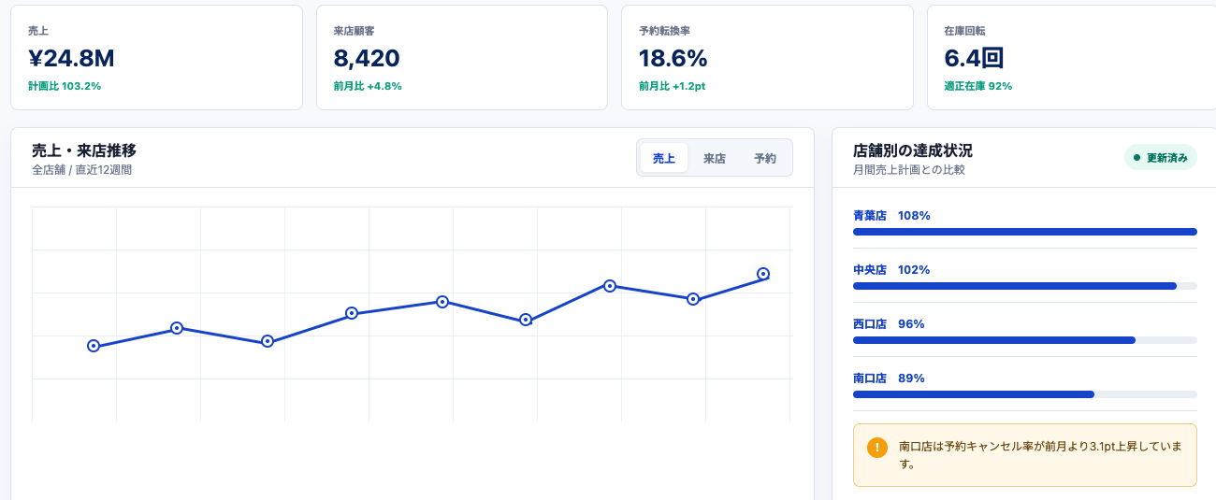Open the 在庫回転 6.4回 card

click(1072, 58)
